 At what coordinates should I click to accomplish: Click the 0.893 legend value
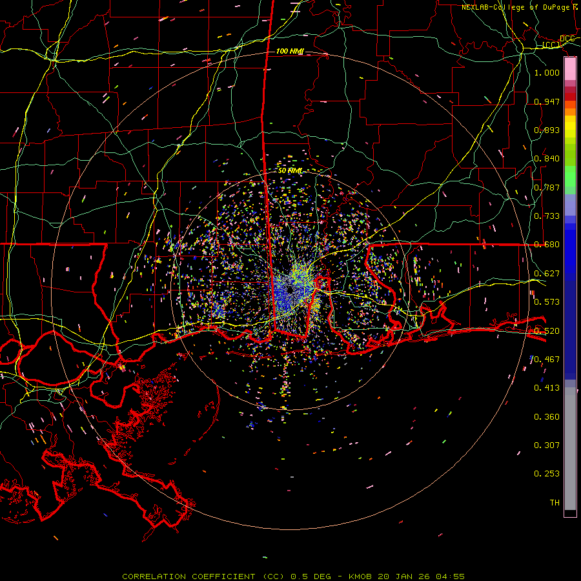[547, 130]
